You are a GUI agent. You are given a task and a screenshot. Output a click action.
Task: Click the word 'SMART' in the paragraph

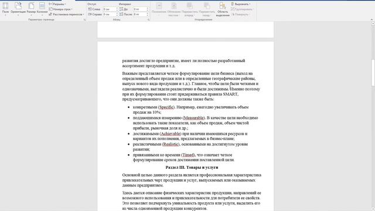tap(230, 94)
